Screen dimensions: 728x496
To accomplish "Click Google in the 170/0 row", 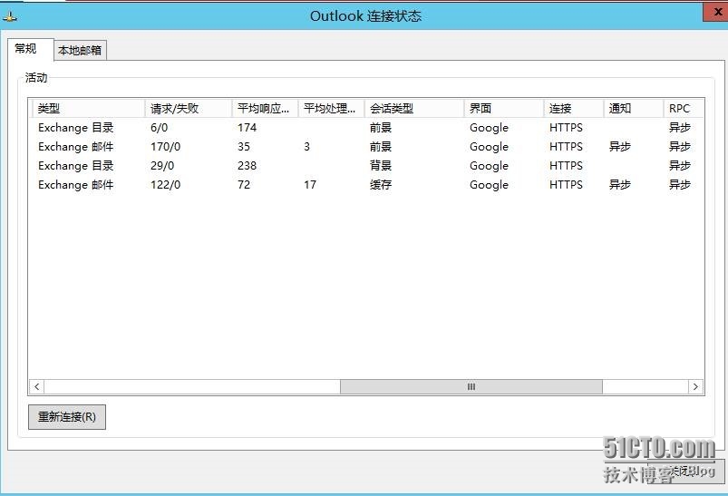I will pyautogui.click(x=489, y=147).
